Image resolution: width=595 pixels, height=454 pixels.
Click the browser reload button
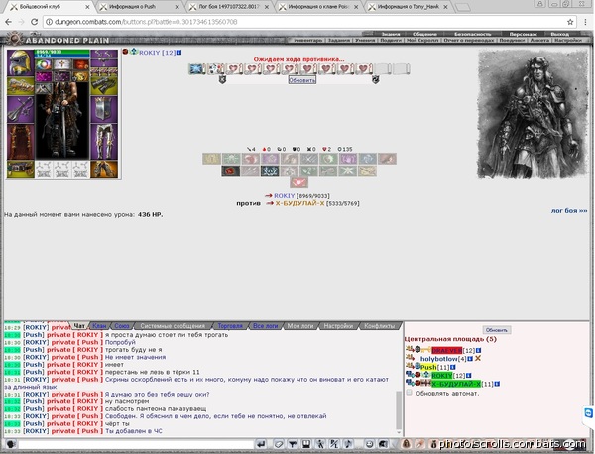(34, 22)
